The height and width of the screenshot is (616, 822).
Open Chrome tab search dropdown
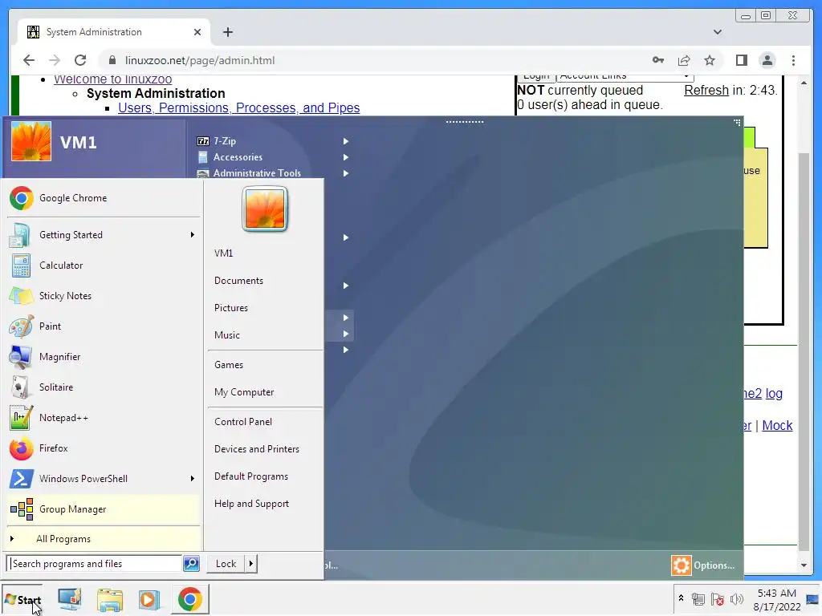(718, 32)
